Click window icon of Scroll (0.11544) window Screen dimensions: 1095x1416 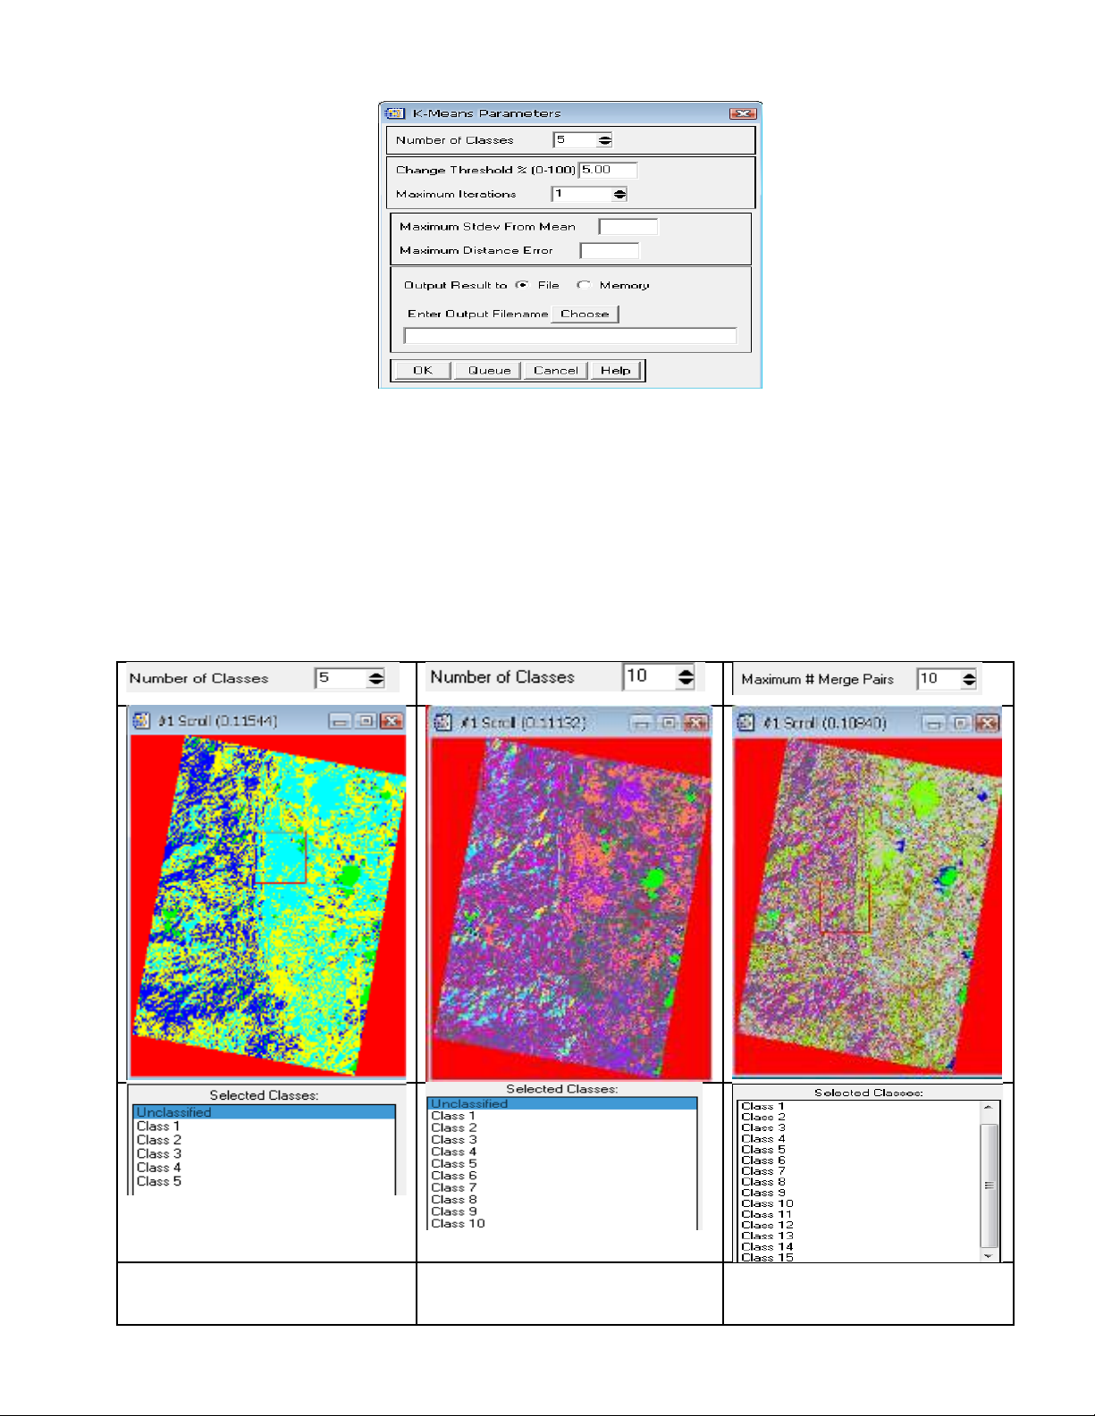pos(141,721)
